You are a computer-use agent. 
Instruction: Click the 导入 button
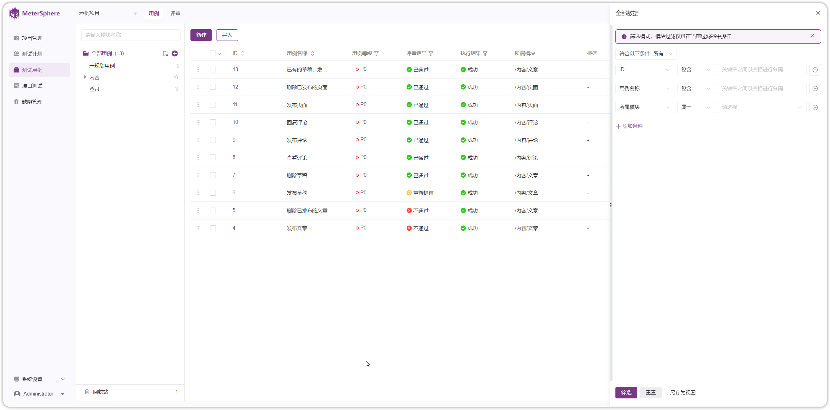(x=227, y=35)
